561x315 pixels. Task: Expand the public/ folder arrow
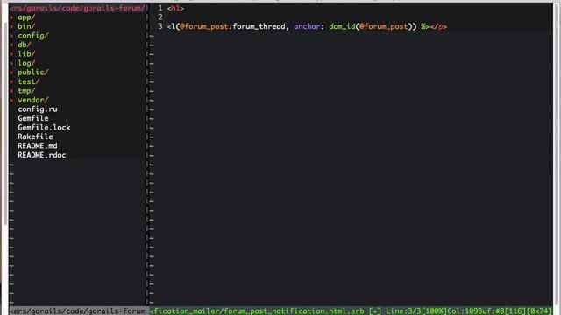(x=11, y=73)
